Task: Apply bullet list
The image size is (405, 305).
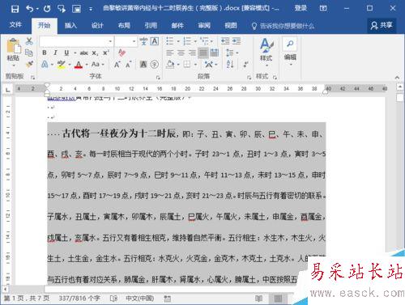Action: tap(170, 41)
